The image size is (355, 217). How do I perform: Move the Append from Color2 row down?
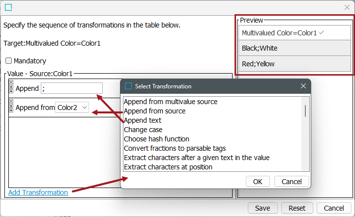11,110
